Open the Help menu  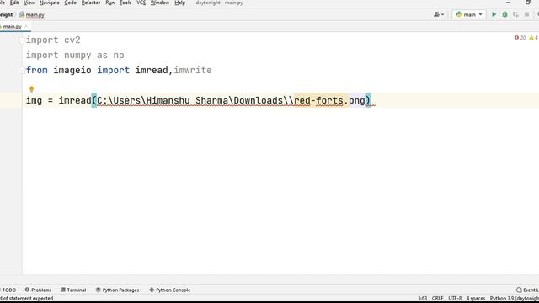click(x=179, y=3)
